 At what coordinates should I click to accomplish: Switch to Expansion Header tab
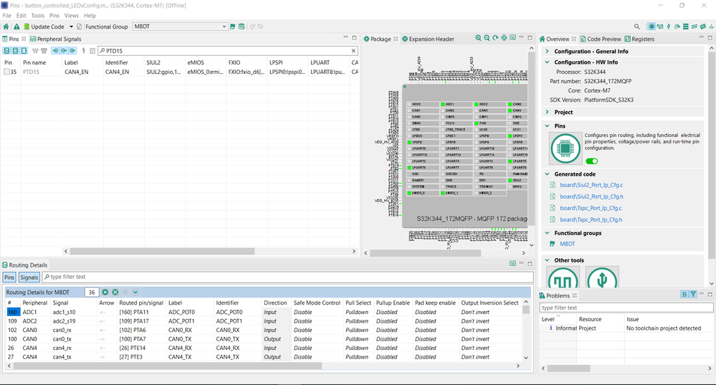click(428, 39)
